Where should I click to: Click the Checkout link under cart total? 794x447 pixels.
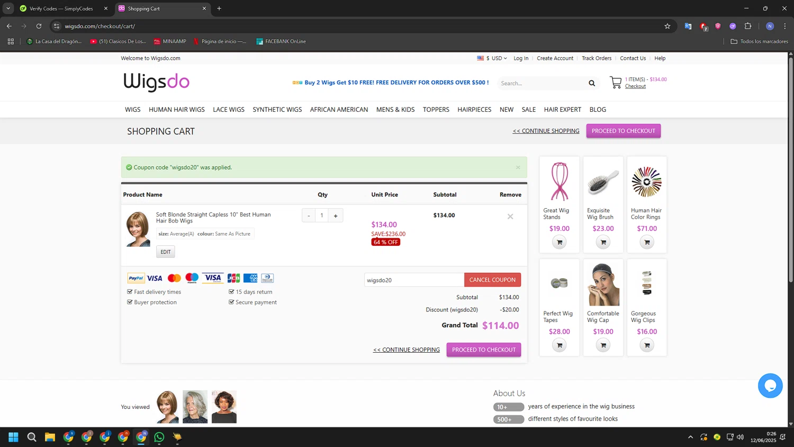coord(635,86)
